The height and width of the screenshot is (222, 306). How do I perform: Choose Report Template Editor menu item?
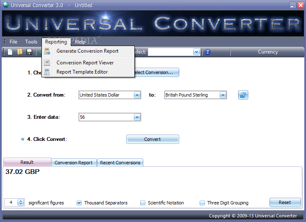pos(88,72)
